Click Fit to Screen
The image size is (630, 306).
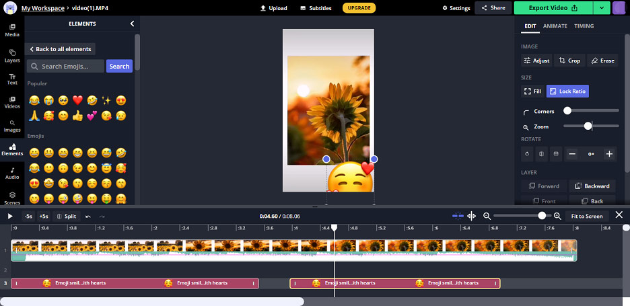click(587, 216)
